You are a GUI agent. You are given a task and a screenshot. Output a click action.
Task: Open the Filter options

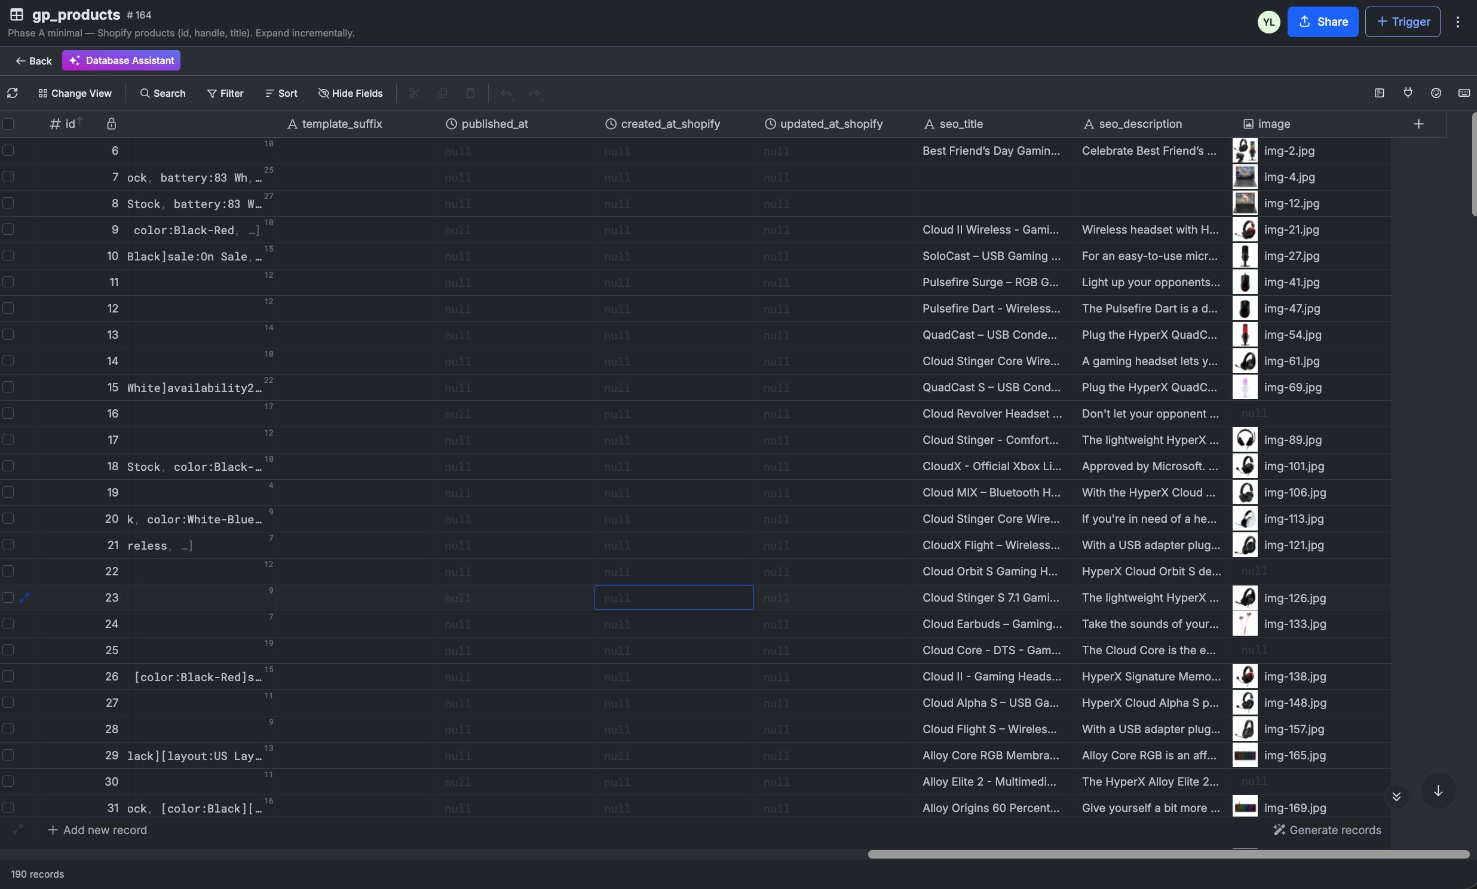coord(225,93)
